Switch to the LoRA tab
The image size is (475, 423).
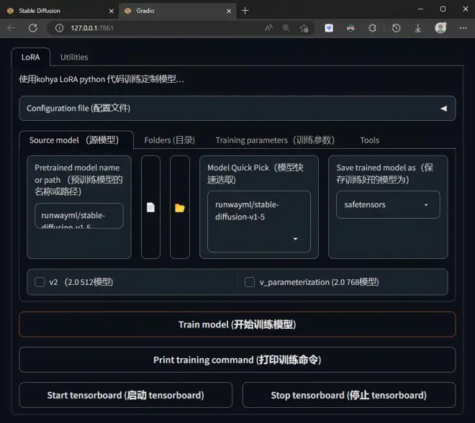(x=31, y=58)
